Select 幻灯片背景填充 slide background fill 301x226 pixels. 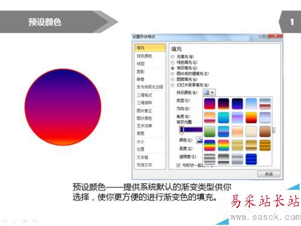point(172,85)
